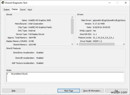This screenshot has width=130, height=95.
Task: Click DirectDraw Acceleration 'Enabled' value
Action: 40,53
